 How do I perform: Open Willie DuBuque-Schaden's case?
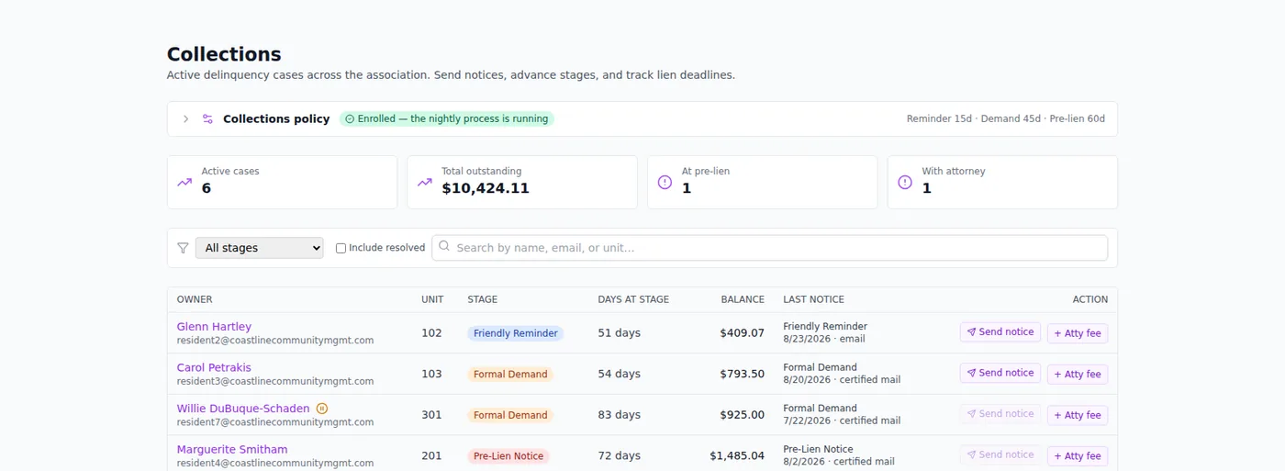tap(243, 409)
